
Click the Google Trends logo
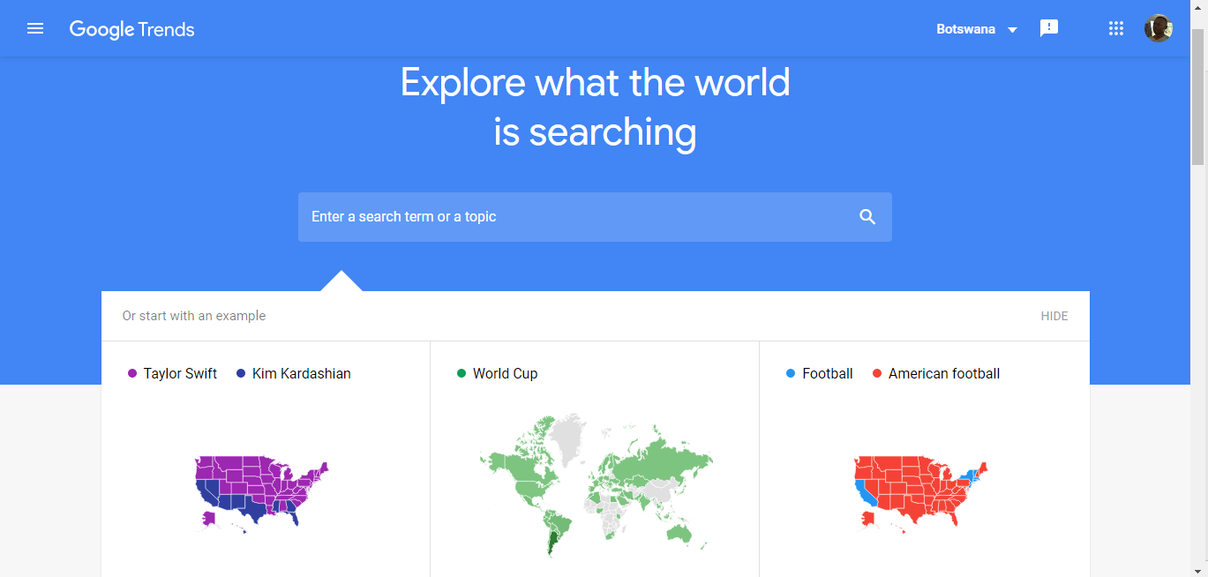point(132,29)
